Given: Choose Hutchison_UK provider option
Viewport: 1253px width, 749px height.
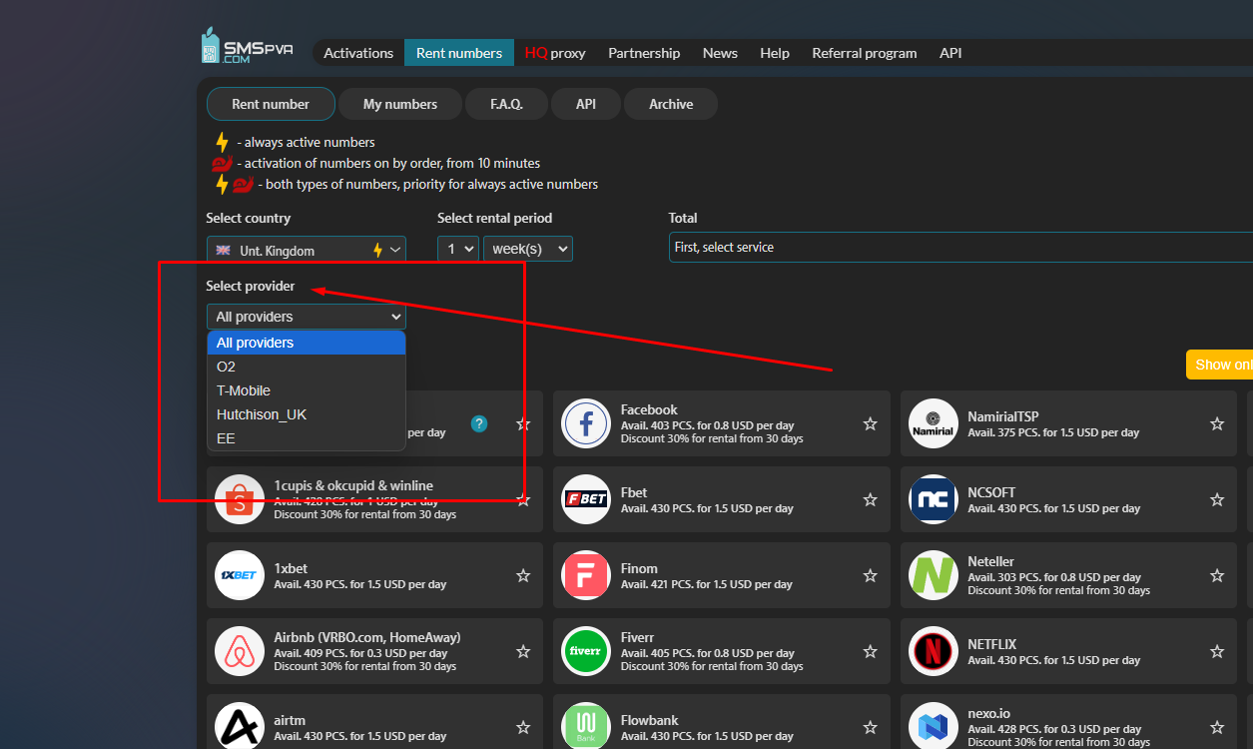Looking at the screenshot, I should (307, 414).
